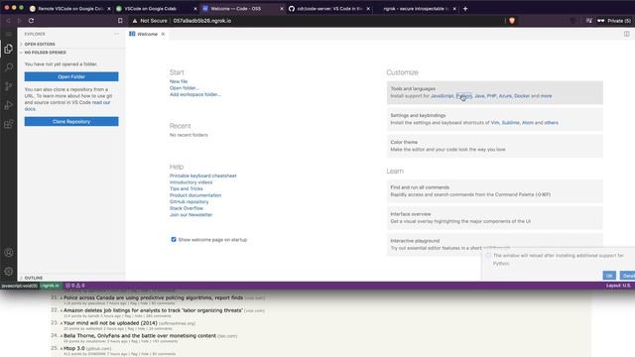Install Docker support link
Screen dimensions: 635x357
point(522,96)
